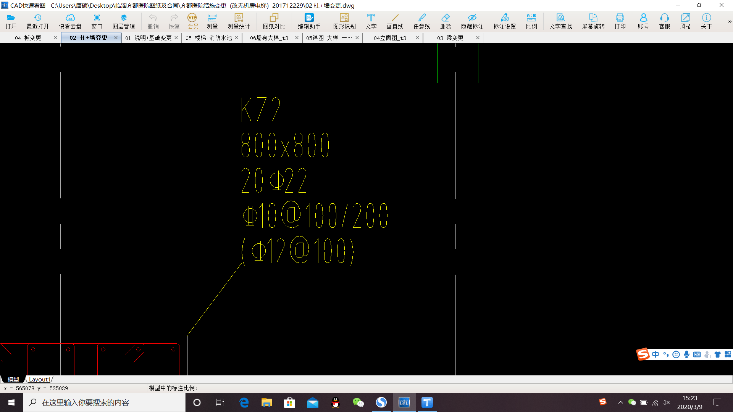Select the 删除 eraser tool
Viewport: 733px width, 412px height.
[x=446, y=21]
